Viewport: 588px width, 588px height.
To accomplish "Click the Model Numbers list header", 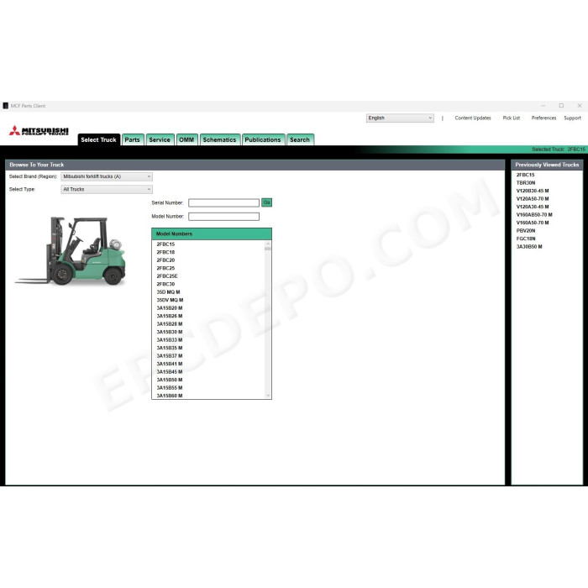I will (212, 234).
